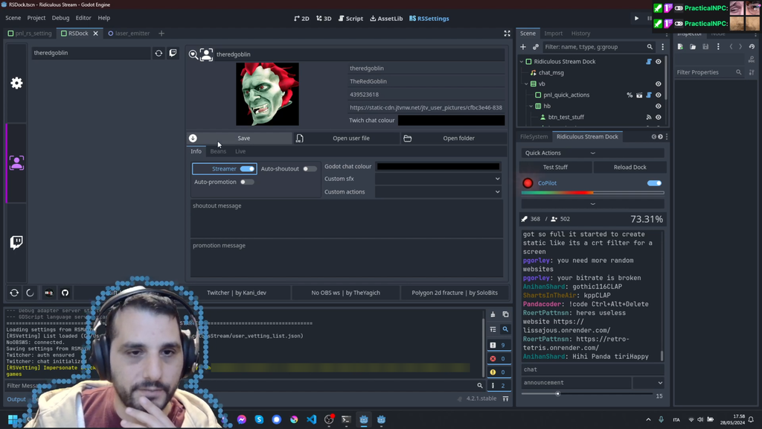Image resolution: width=762 pixels, height=429 pixels.
Task: Click Open user file button
Action: coord(347,138)
